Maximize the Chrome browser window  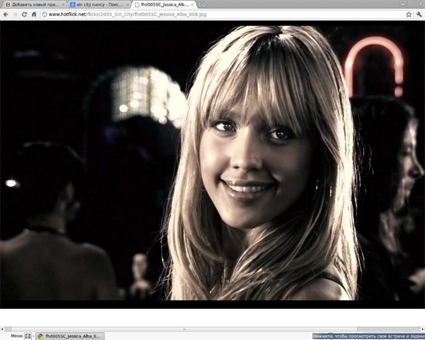coord(411,4)
